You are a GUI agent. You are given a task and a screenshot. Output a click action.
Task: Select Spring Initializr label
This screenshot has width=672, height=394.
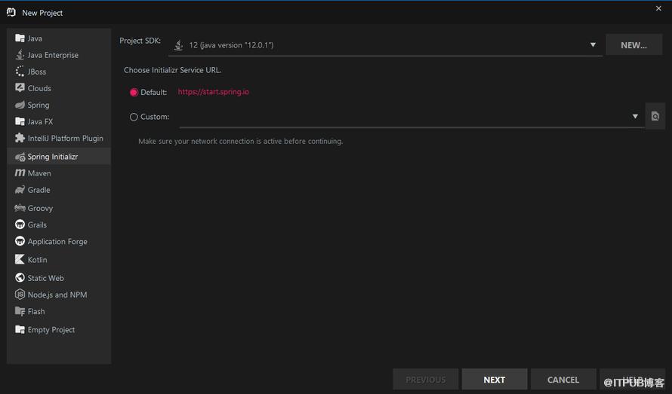point(53,157)
